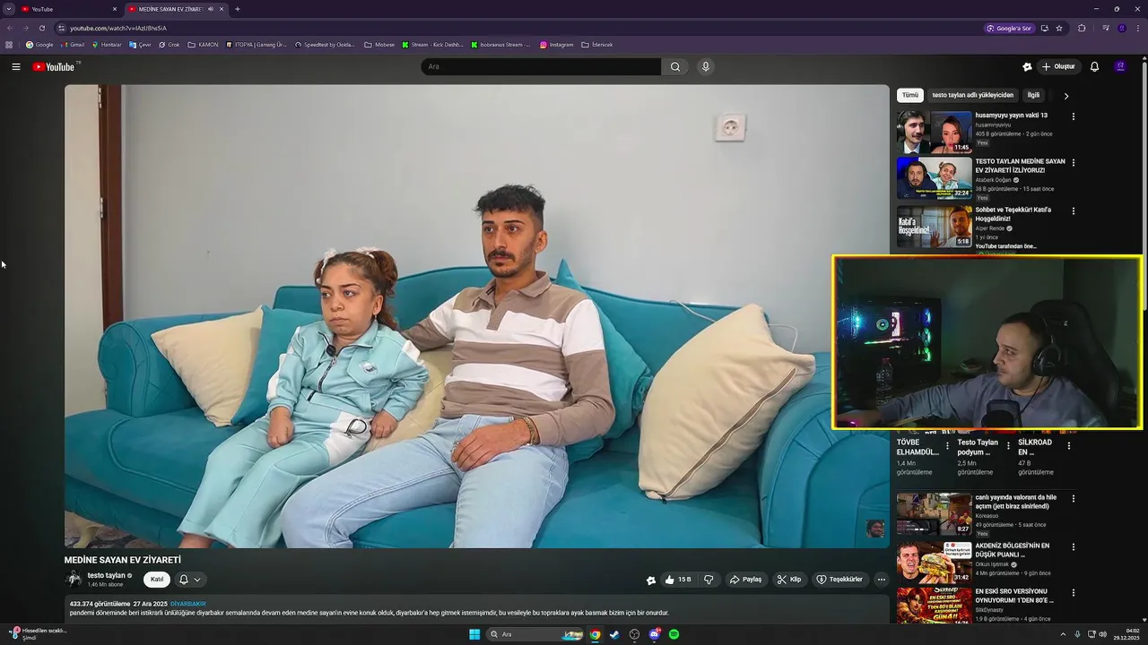Screen dimensions: 1148x645
Task: Open Chrome three-dot menu
Action: (x=1137, y=28)
